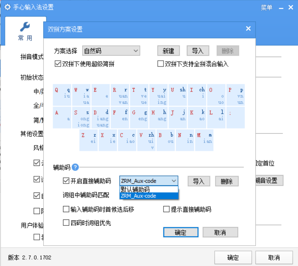Click the M key tile mapped to ian
The width and height of the screenshot is (298, 266).
tap(204, 140)
